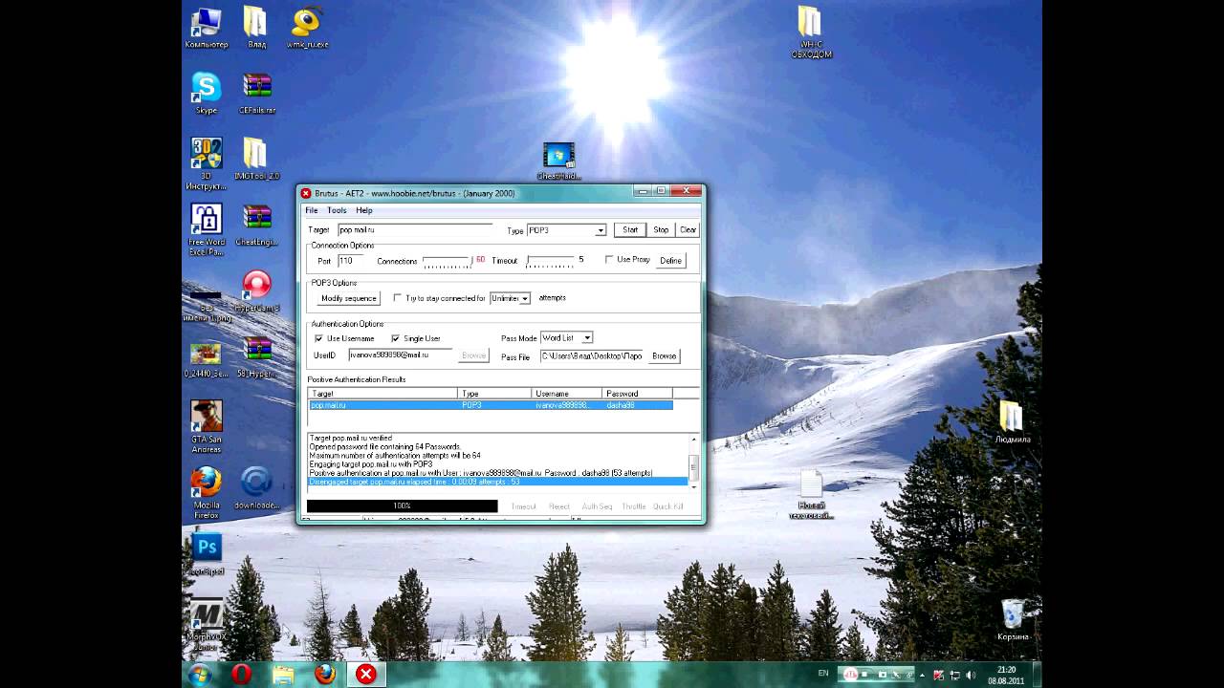
Task: Select the Людмила folder icon
Action: [x=1012, y=422]
